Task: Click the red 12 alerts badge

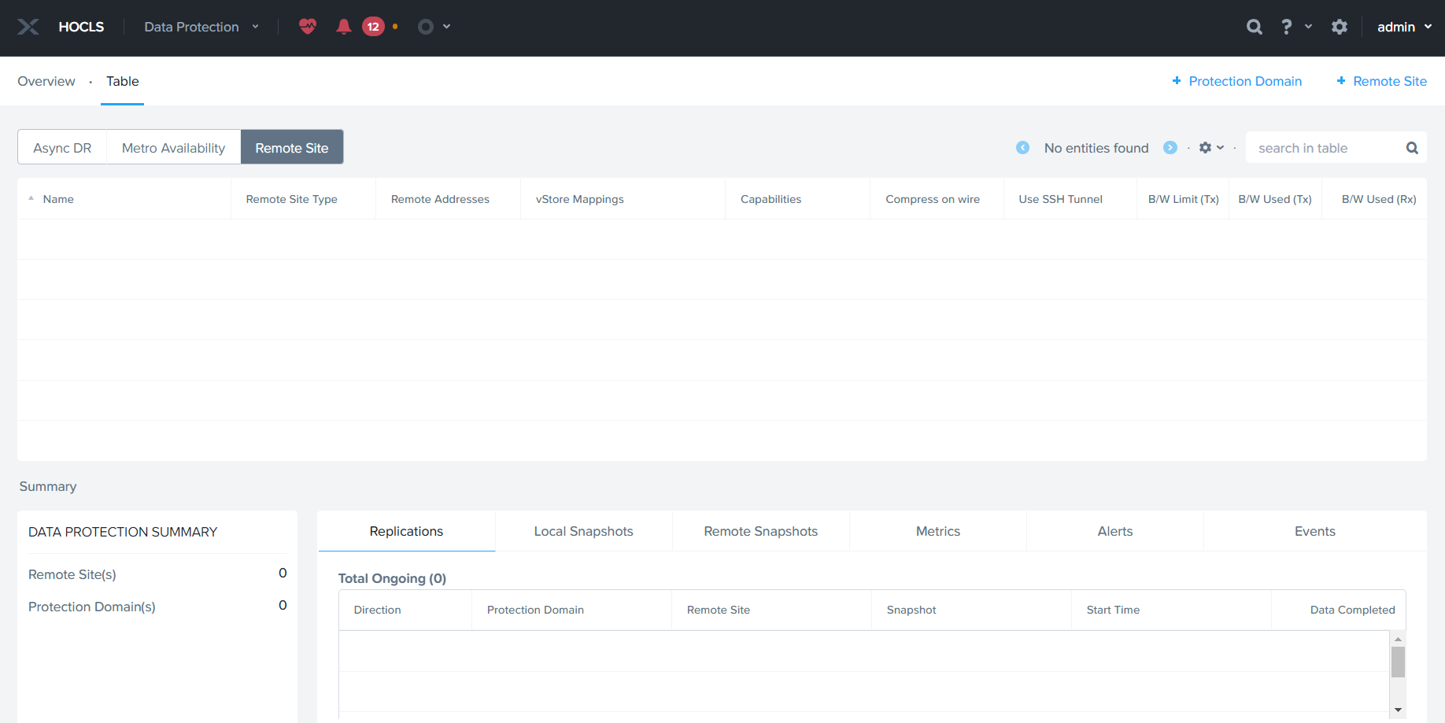Action: pos(373,27)
